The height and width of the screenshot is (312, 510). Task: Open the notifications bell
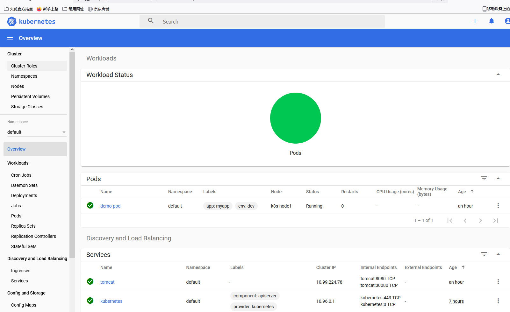492,21
